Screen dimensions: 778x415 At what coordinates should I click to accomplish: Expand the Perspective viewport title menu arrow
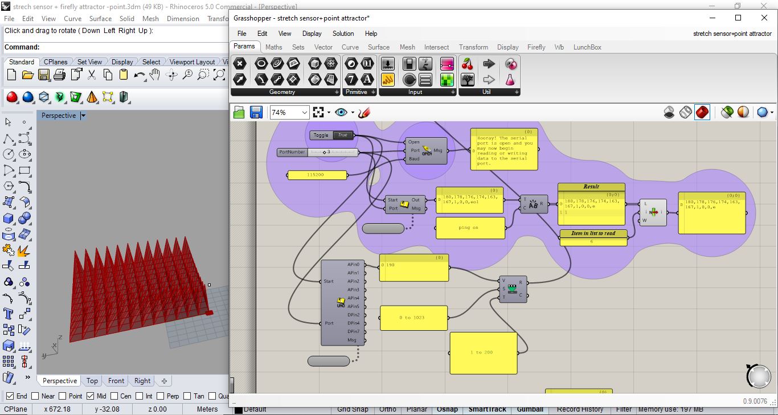pos(83,116)
